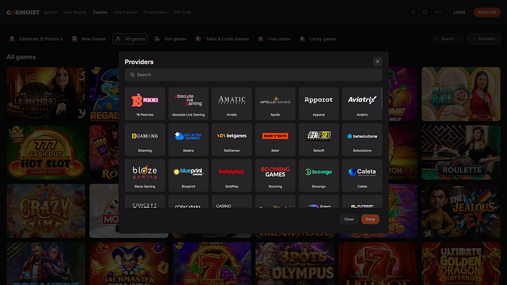
Task: Select the Lucky games category
Action: (x=318, y=39)
